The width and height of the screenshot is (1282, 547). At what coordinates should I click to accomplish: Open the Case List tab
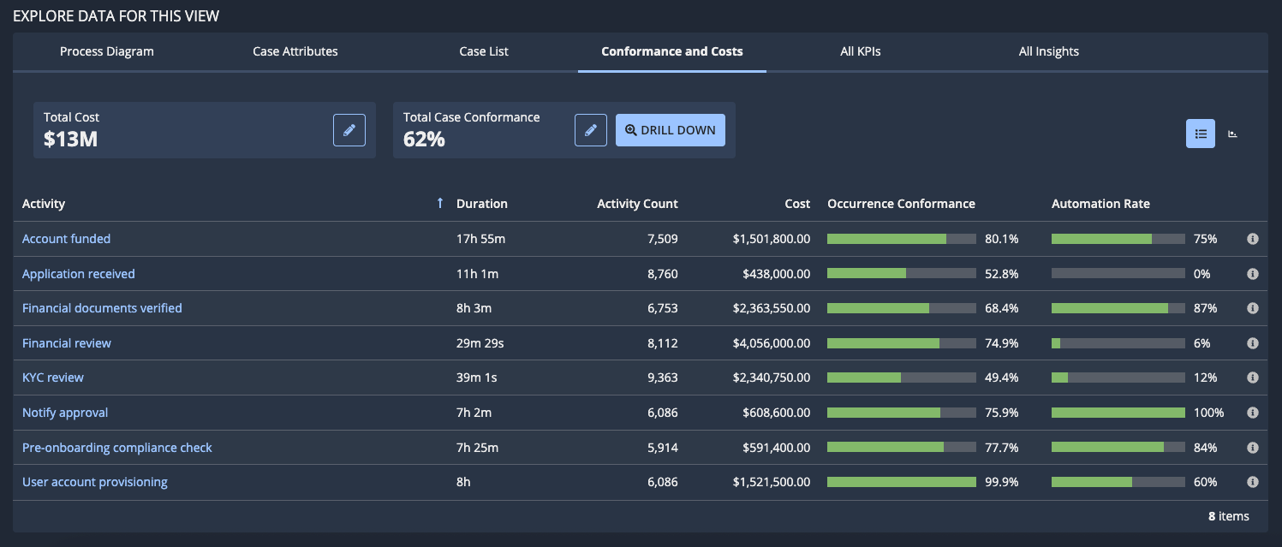click(484, 51)
